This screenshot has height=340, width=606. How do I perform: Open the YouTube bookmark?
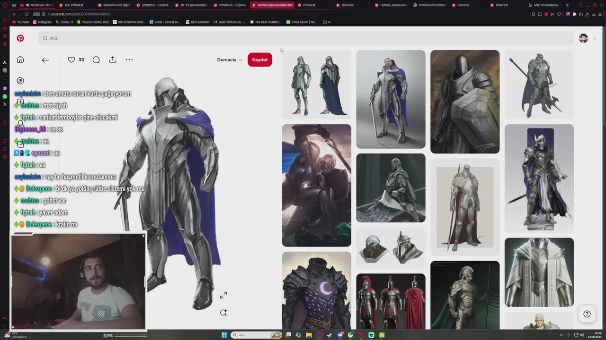tap(20, 22)
